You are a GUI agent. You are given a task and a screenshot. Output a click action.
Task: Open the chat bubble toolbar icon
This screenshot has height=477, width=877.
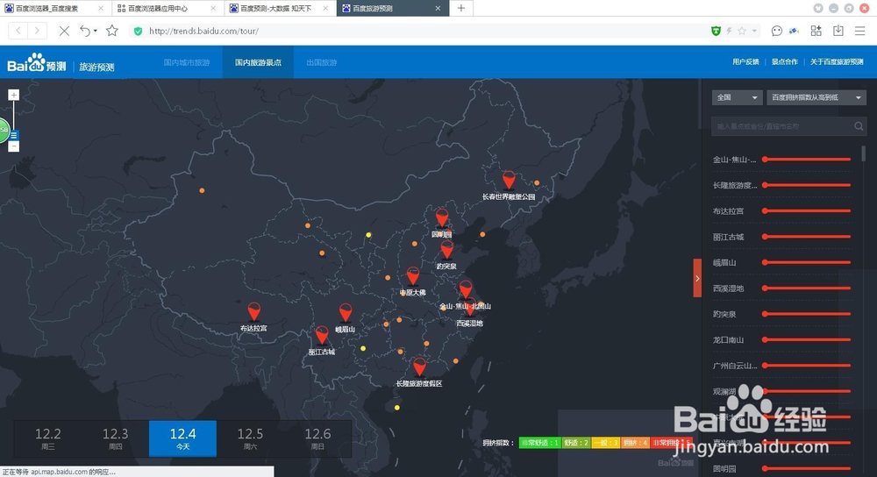point(776,32)
